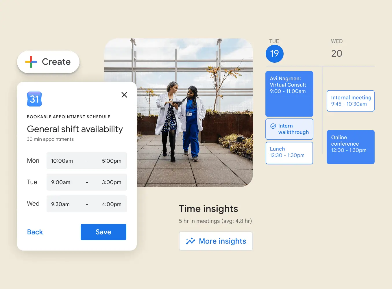Click the sparkline icon beside More insights

tap(191, 241)
